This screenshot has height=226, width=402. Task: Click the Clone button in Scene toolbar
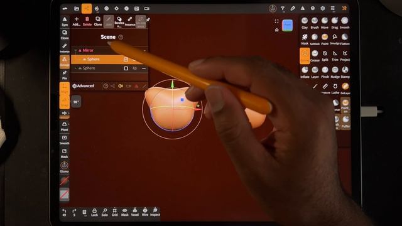point(98,21)
